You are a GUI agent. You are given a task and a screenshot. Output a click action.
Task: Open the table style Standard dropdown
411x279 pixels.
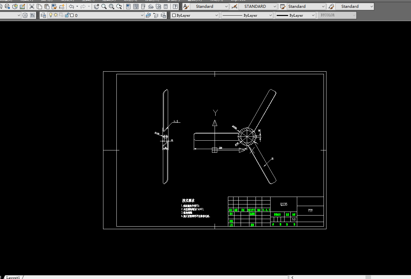pos(306,7)
